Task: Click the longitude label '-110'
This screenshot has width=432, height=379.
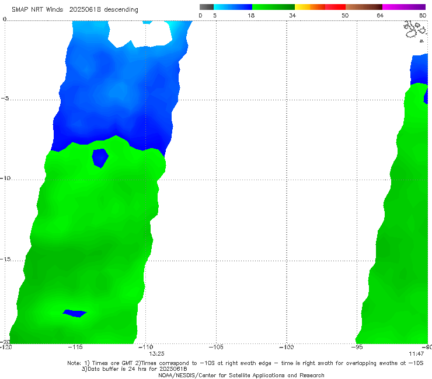Action: [145, 347]
